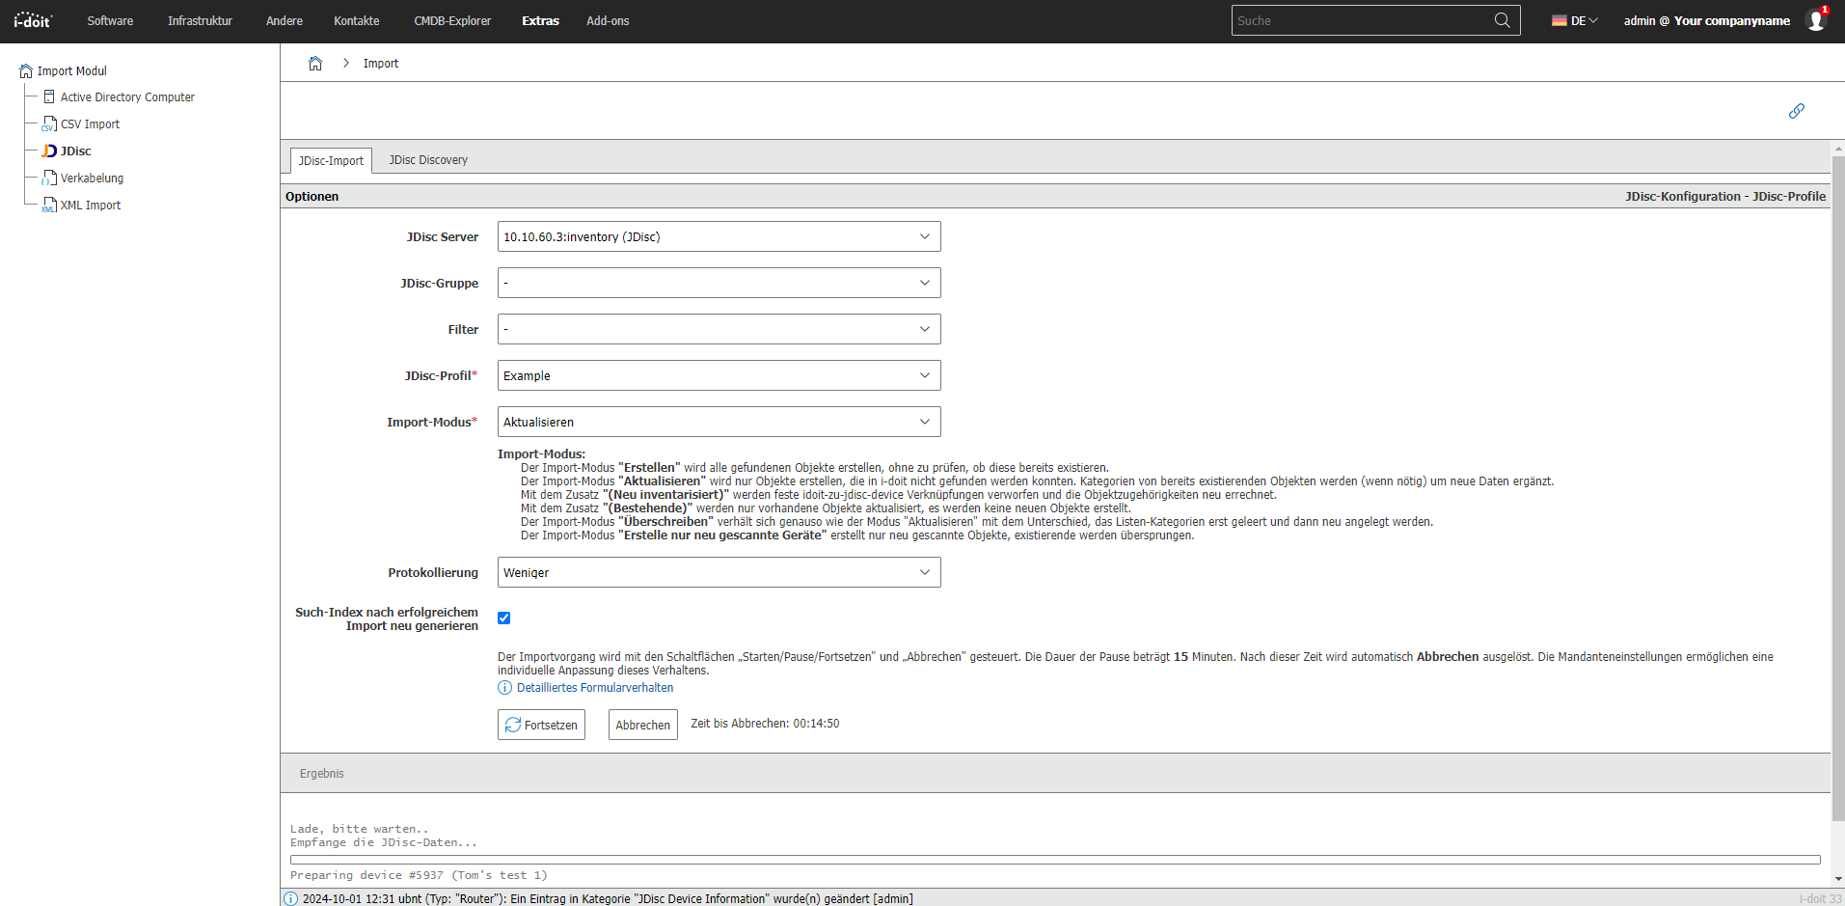This screenshot has width=1845, height=906.
Task: Click in the Suche search field
Action: 1360,20
